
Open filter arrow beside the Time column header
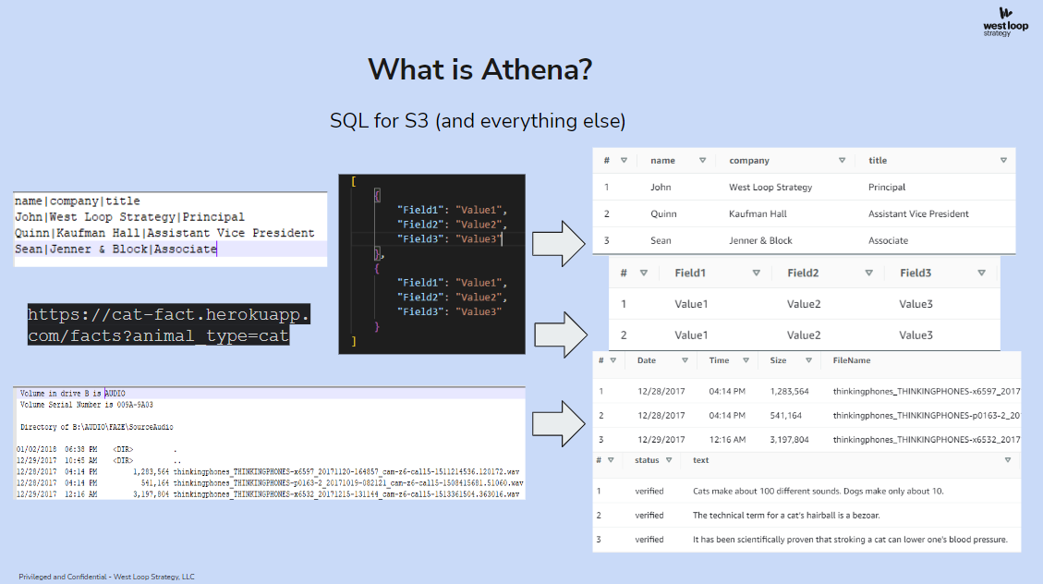746,360
